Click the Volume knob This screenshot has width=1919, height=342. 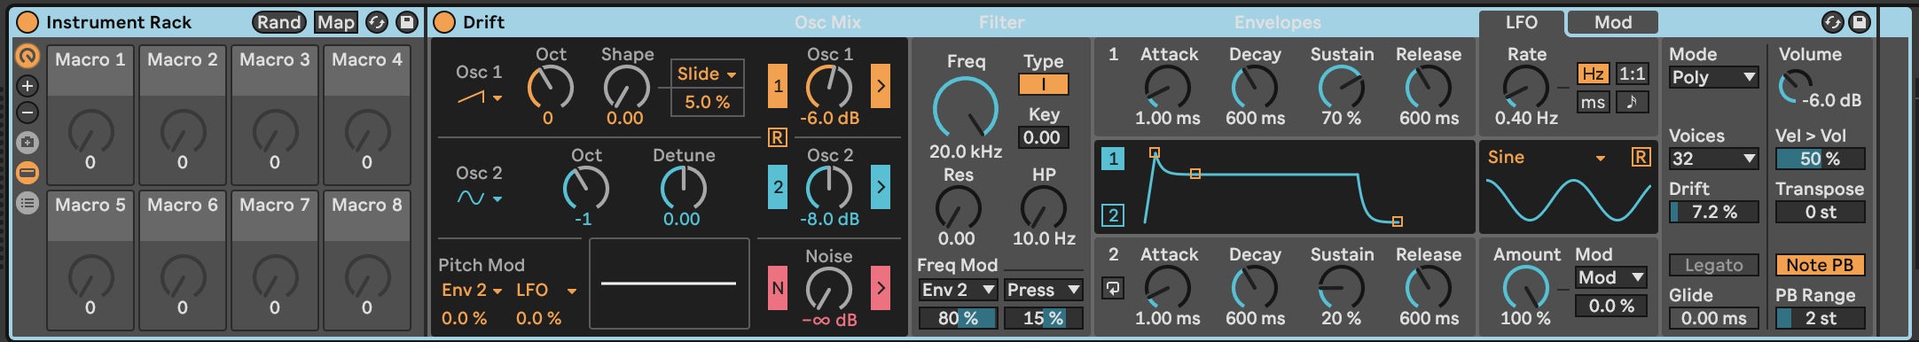click(1795, 86)
